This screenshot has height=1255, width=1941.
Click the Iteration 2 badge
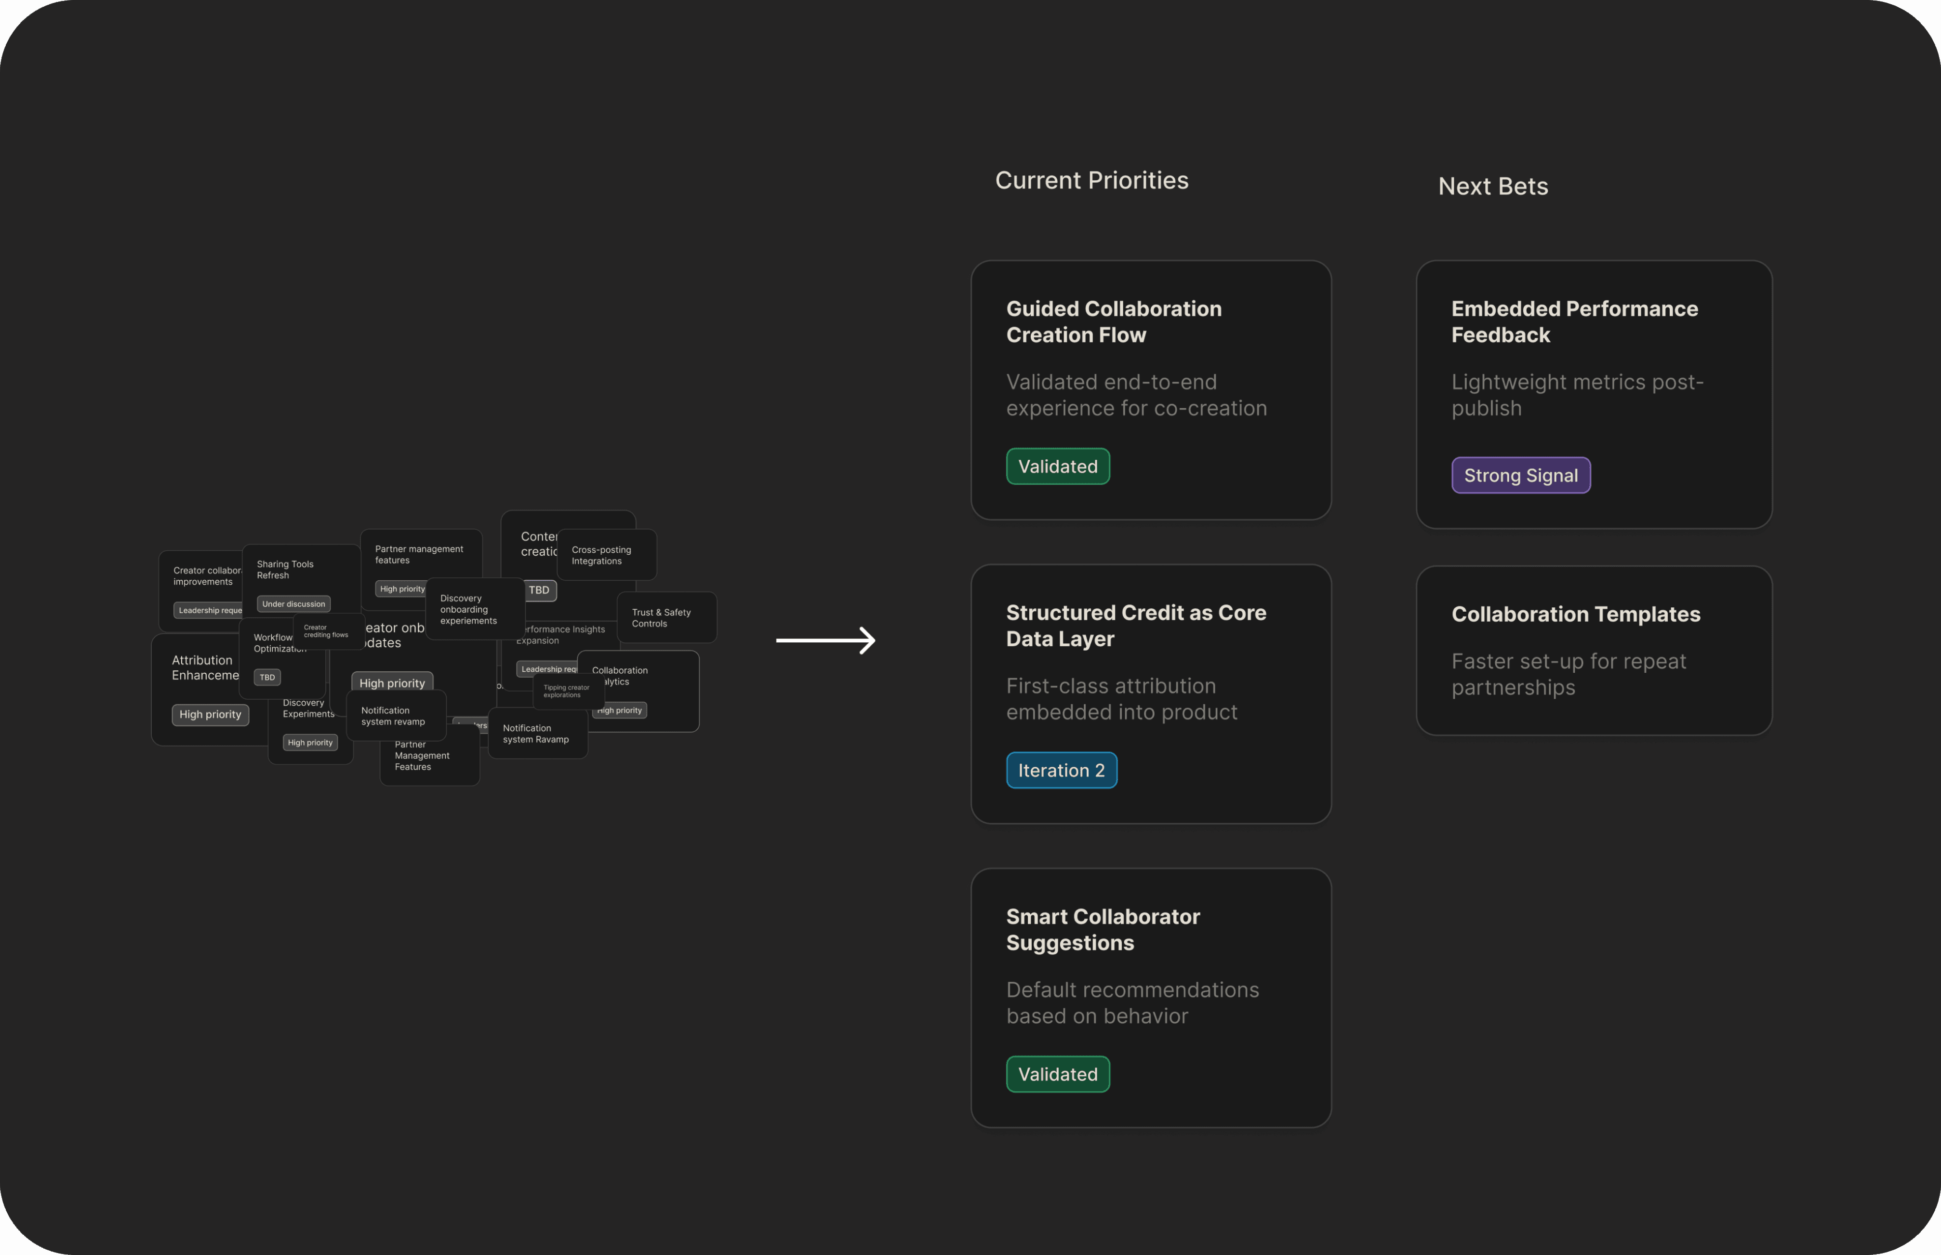click(x=1061, y=771)
